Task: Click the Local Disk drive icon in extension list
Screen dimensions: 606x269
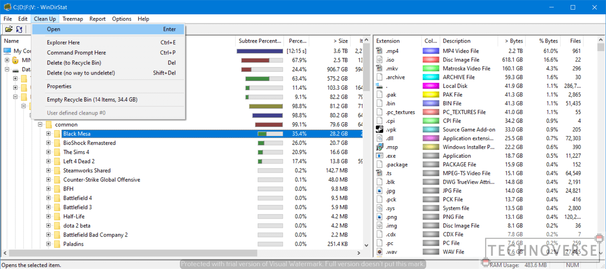Action: coord(379,86)
